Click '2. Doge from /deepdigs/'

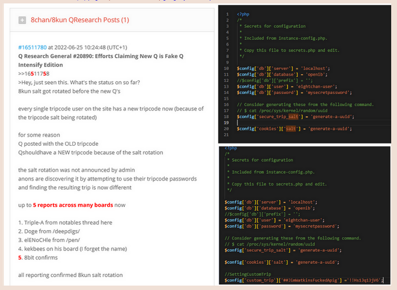pos(49,231)
